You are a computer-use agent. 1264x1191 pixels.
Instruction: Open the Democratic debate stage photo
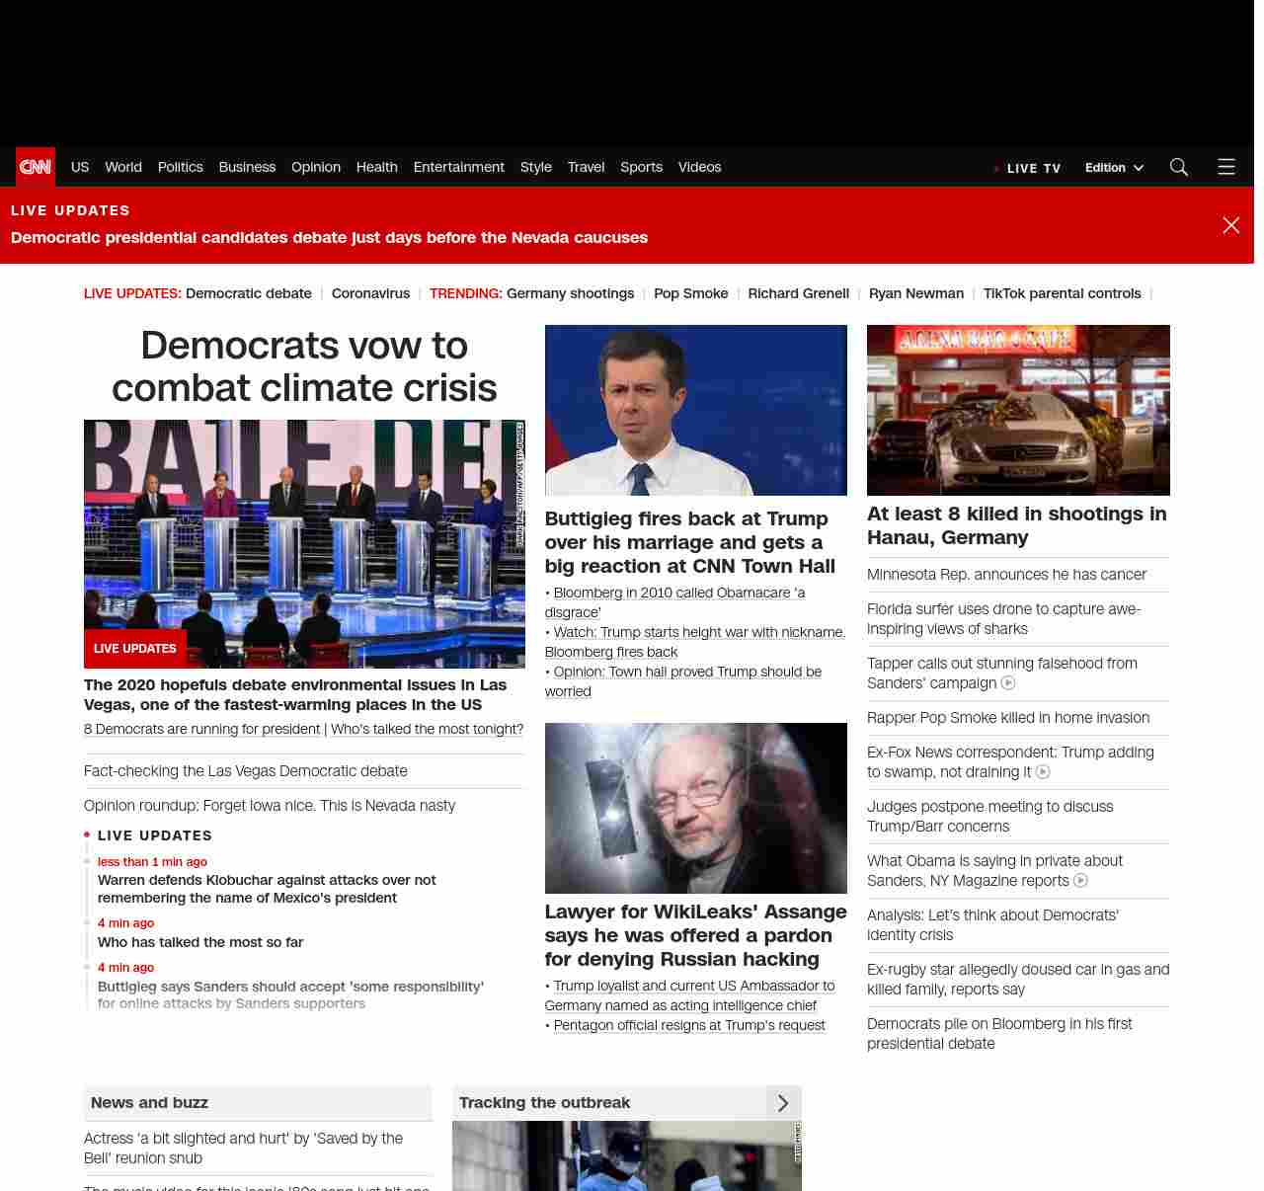[x=304, y=523]
